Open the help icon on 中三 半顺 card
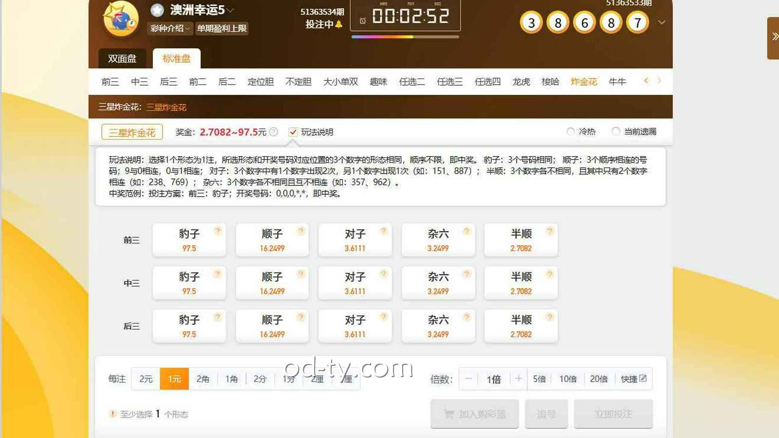The height and width of the screenshot is (438, 779). pos(550,274)
